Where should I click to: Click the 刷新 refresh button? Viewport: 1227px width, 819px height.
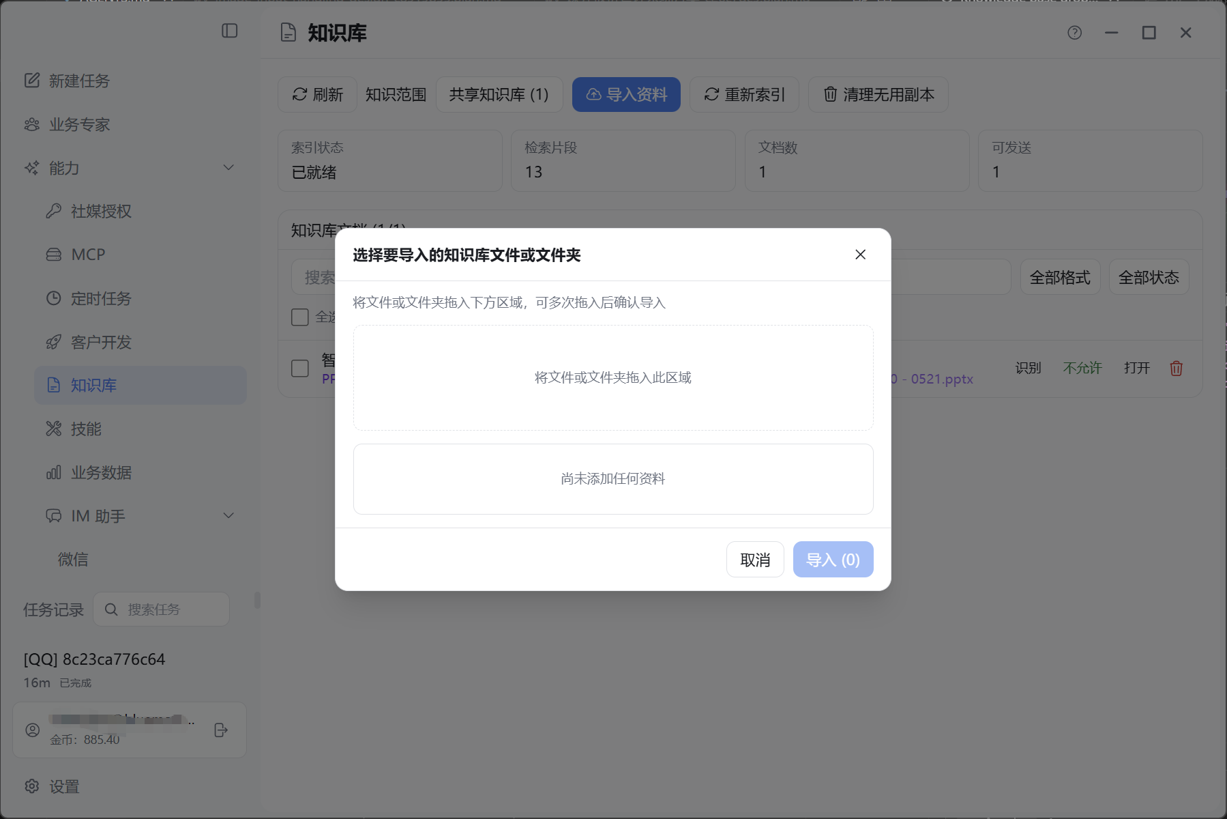pyautogui.click(x=317, y=94)
